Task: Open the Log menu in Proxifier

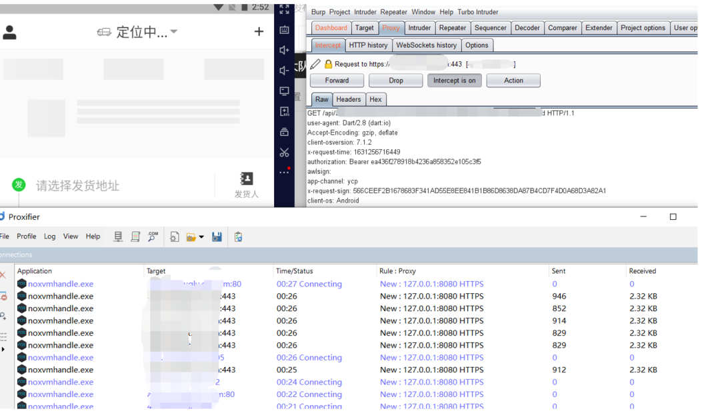Action: (x=49, y=236)
